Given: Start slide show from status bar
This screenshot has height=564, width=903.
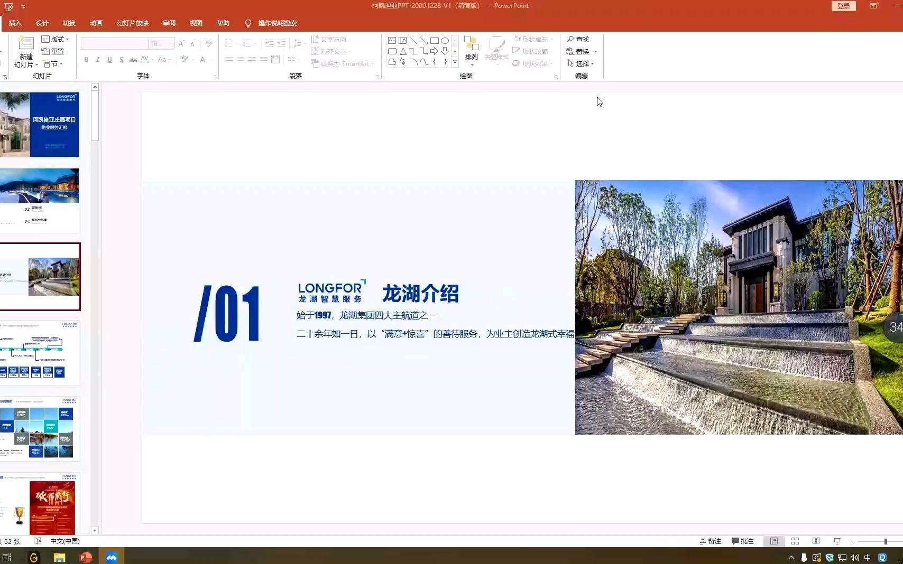Looking at the screenshot, I should (x=837, y=541).
